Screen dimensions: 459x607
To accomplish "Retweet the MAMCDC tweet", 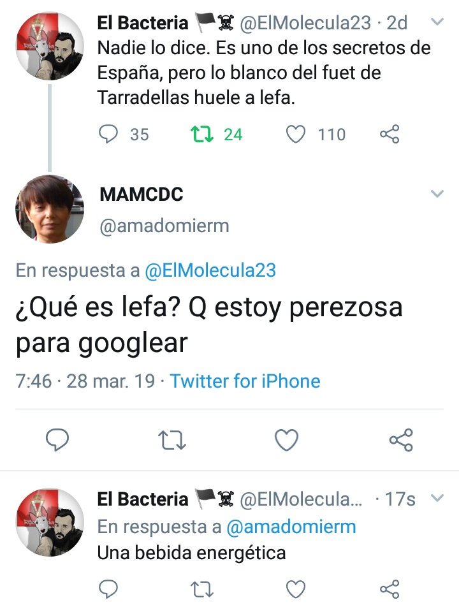I will [x=172, y=440].
